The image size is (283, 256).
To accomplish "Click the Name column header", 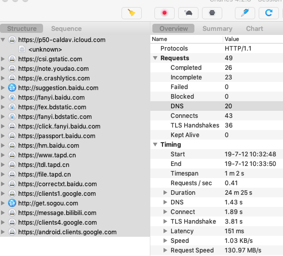I will click(x=187, y=39).
